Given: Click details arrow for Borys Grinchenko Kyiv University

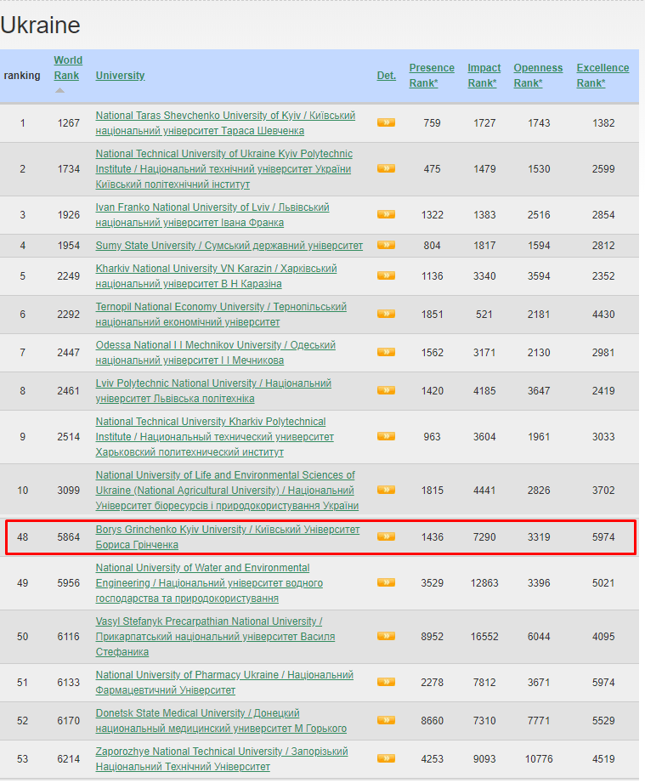Looking at the screenshot, I should 386,536.
